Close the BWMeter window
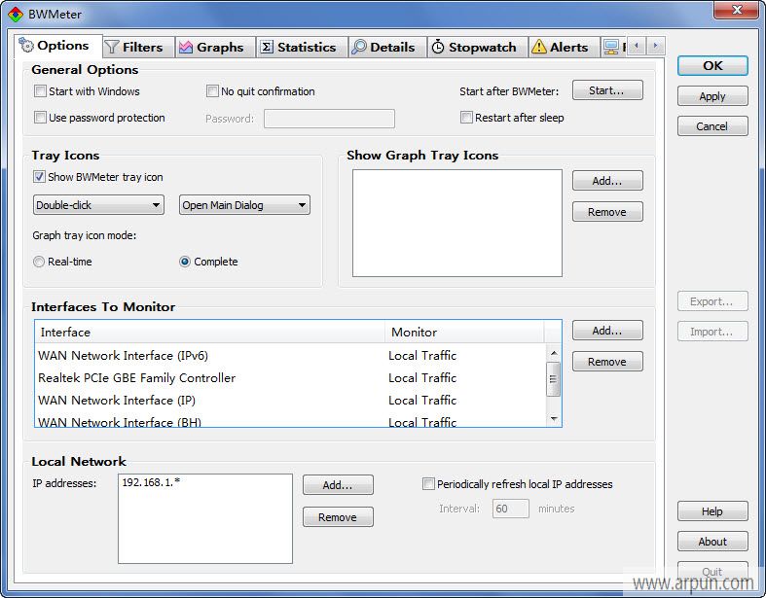 pos(737,10)
